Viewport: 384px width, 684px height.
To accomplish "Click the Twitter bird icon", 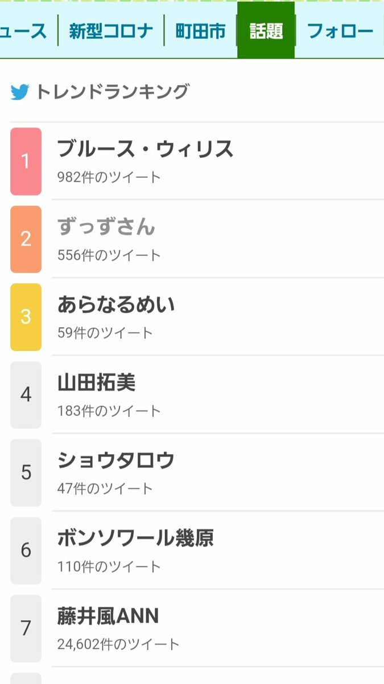I will click(x=19, y=92).
